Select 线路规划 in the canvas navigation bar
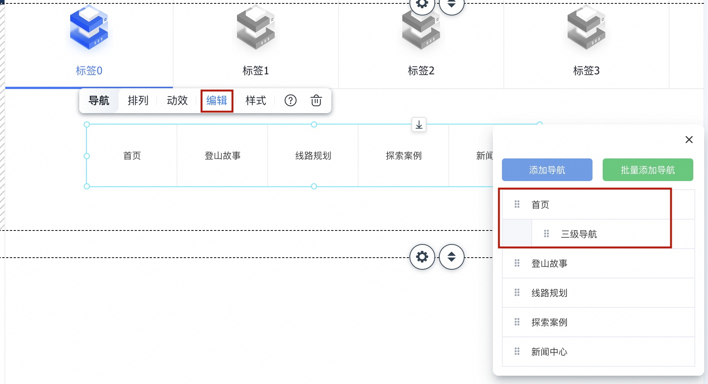708x384 pixels. pyautogui.click(x=313, y=155)
